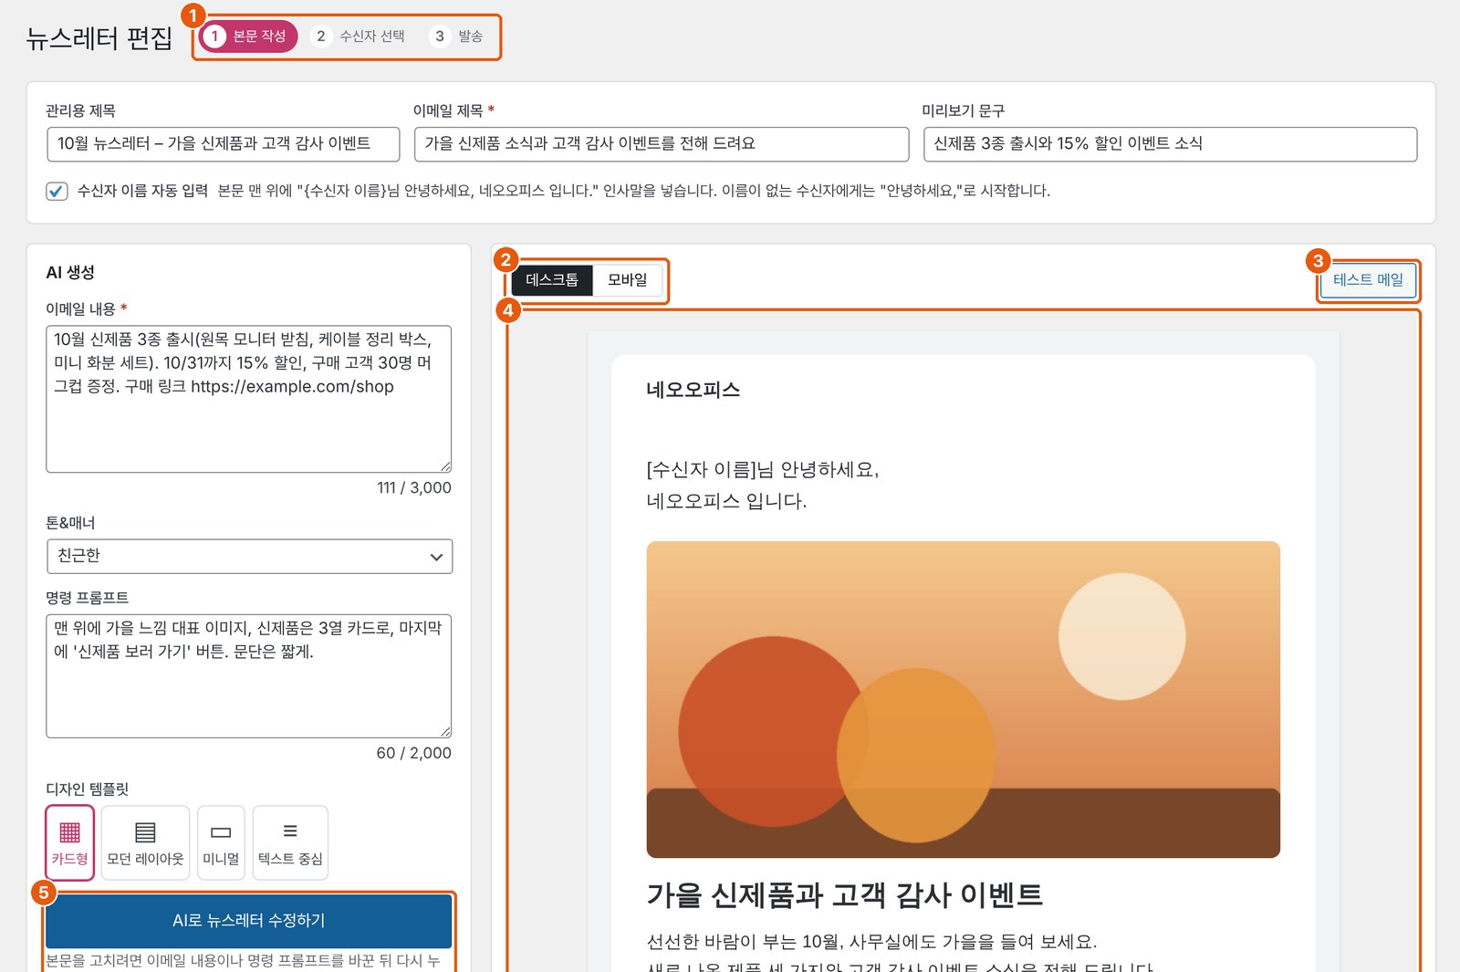Click the greeting [수신자 이름]님 안녕하세요 line
The image size is (1460, 972).
click(762, 470)
